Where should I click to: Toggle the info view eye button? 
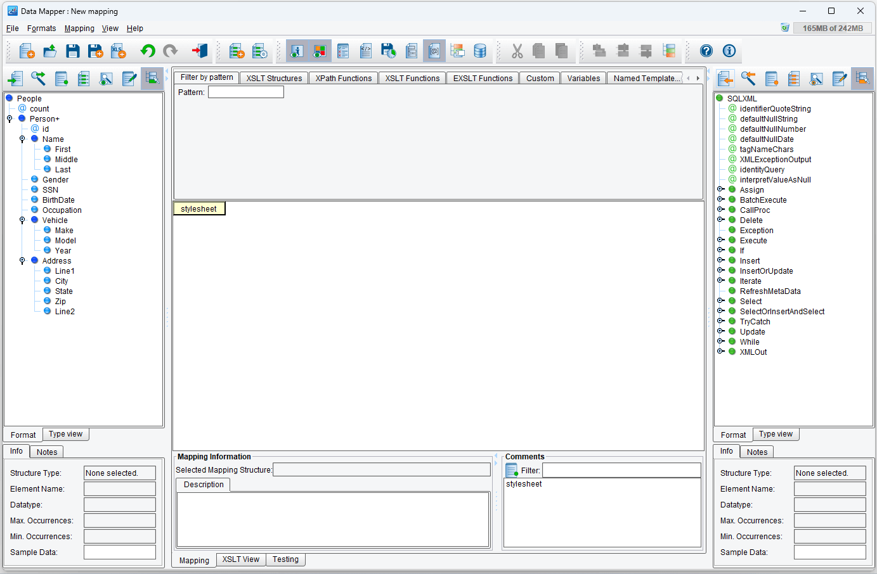297,51
